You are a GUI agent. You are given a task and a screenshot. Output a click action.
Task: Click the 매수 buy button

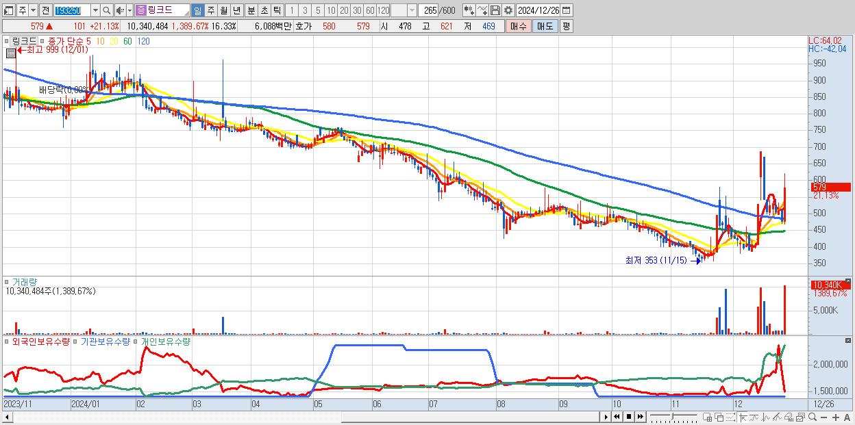point(519,26)
